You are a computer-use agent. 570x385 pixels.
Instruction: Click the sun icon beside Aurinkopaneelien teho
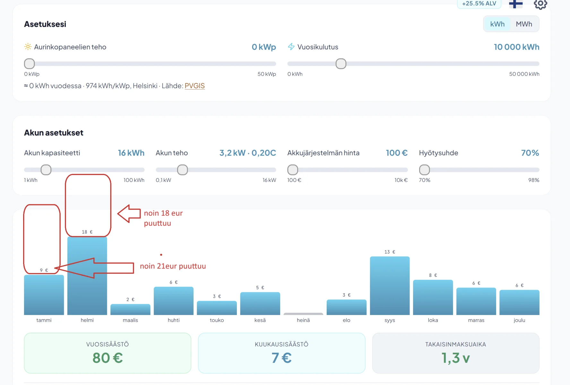point(28,47)
